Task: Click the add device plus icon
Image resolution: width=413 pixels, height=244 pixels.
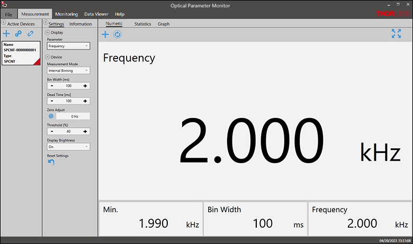Action: click(6, 34)
